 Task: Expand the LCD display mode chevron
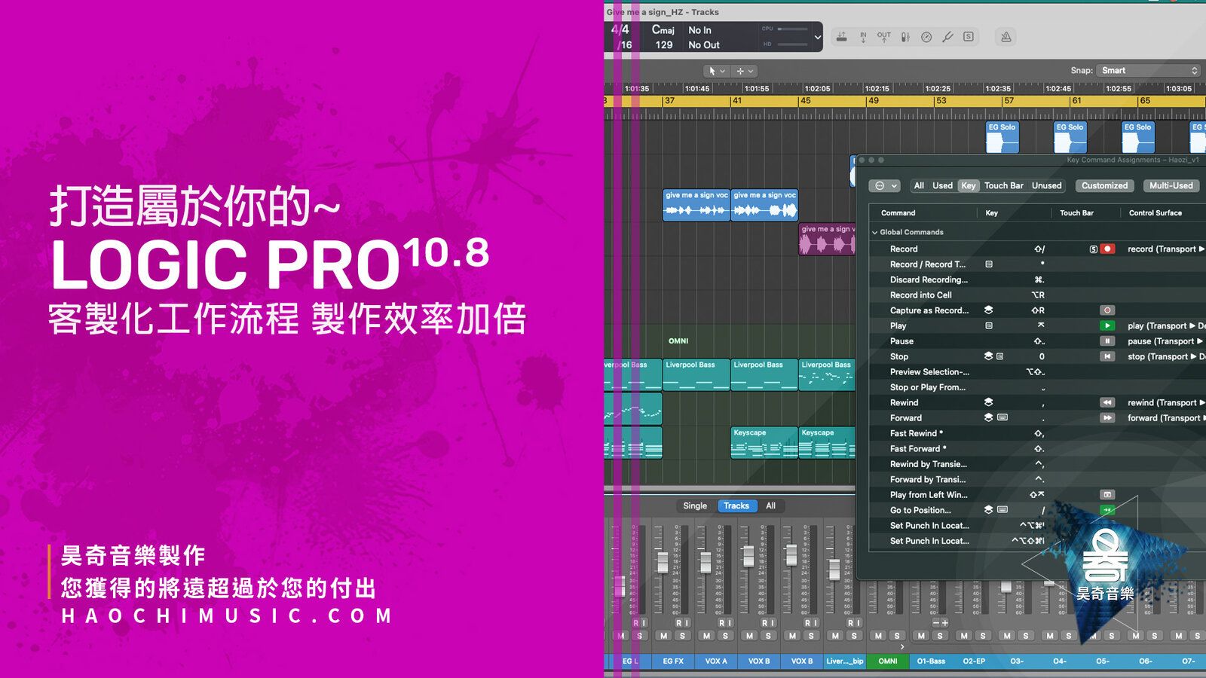(x=817, y=37)
